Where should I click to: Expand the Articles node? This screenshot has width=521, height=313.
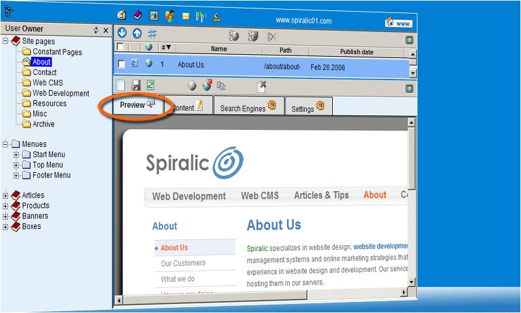click(x=5, y=196)
